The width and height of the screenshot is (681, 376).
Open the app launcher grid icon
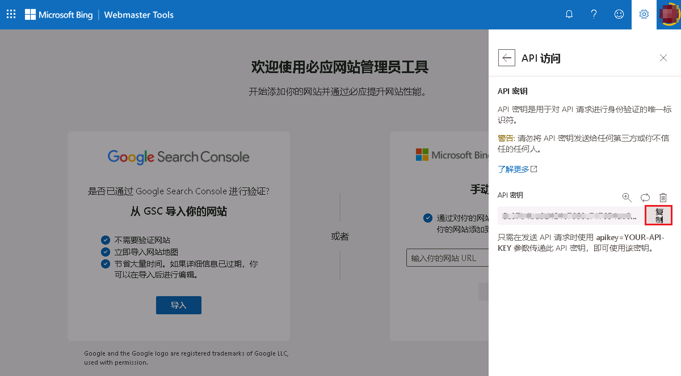(11, 15)
